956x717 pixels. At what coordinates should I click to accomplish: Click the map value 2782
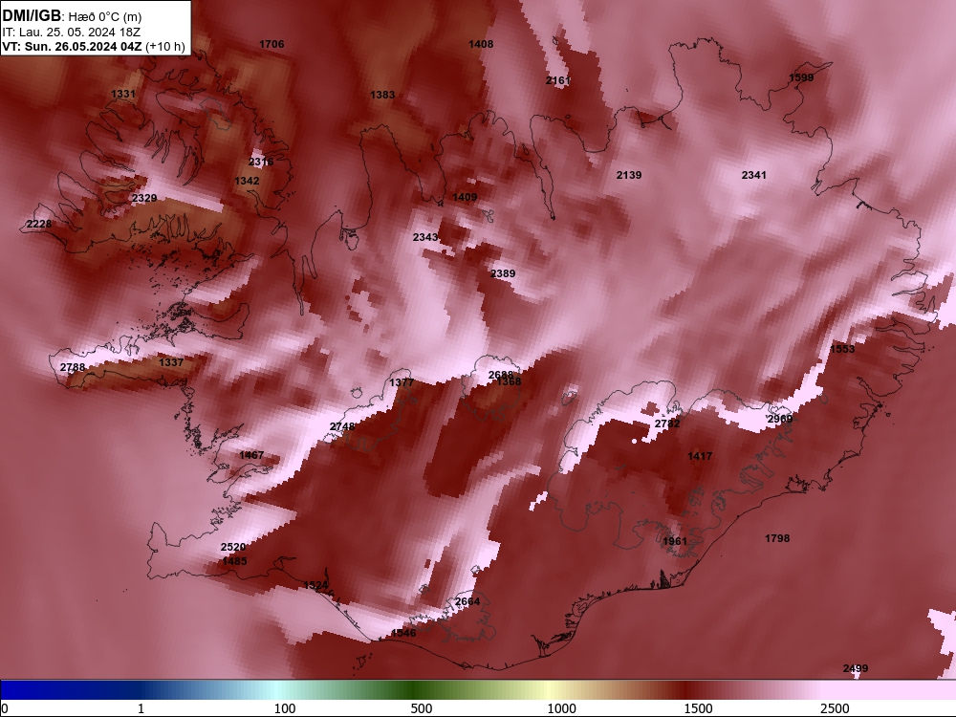click(x=667, y=424)
